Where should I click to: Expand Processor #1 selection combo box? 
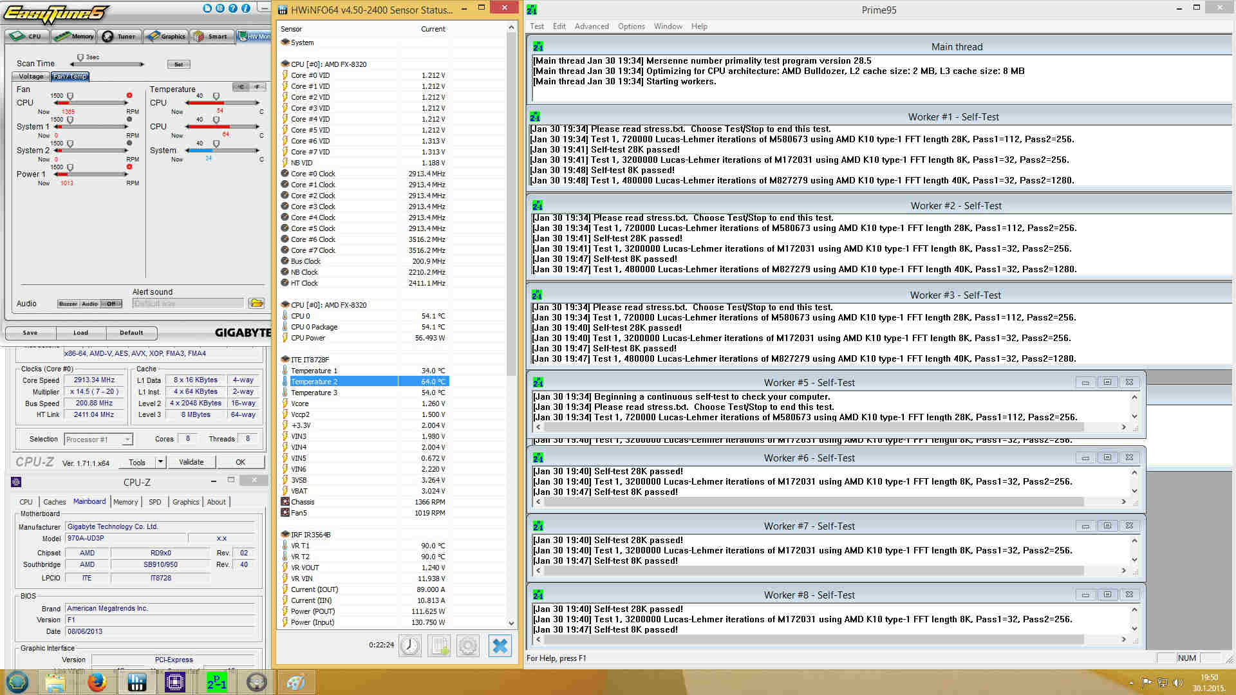[127, 440]
